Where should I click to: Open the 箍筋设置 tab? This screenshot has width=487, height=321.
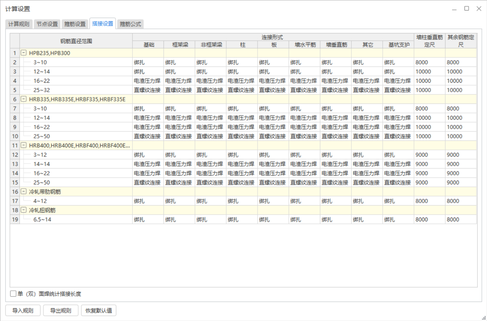(75, 24)
